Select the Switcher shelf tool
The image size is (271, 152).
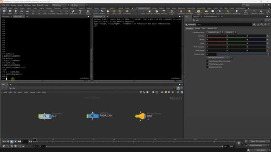[261, 12]
